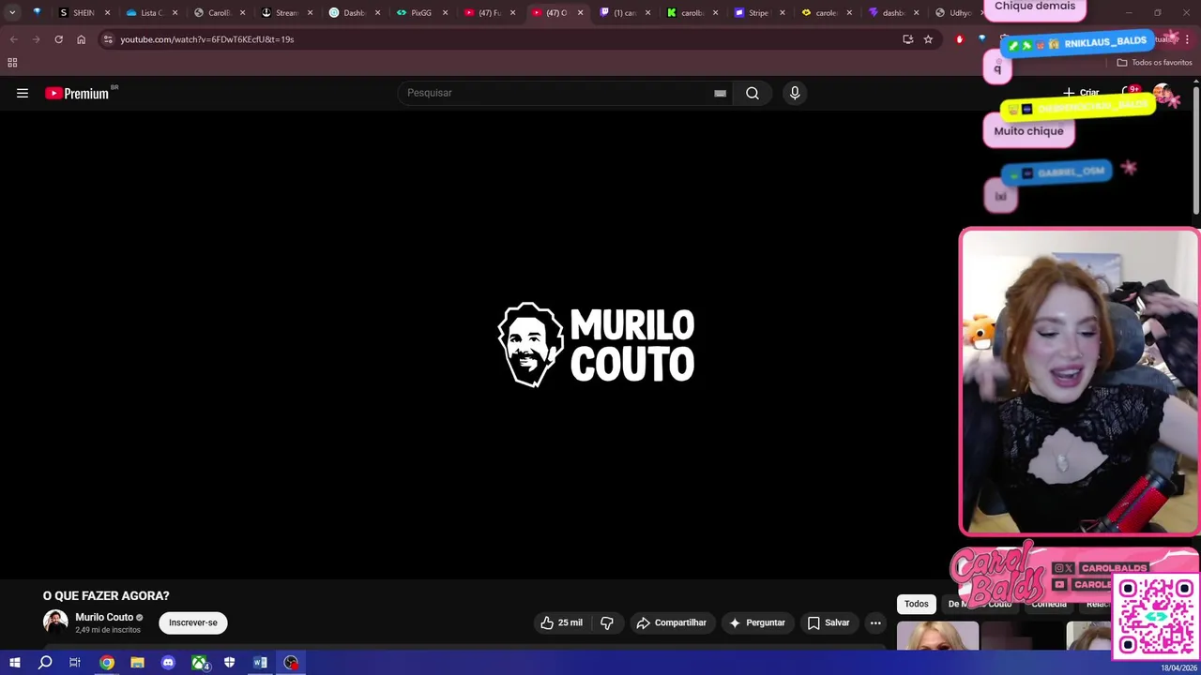
Task: Reload the page in Chrome
Action: point(58,39)
